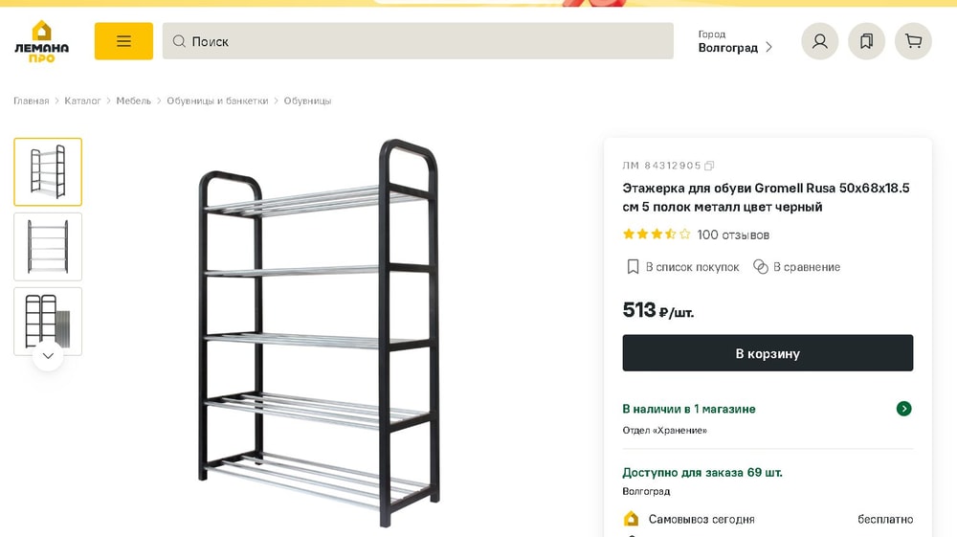957x537 pixels.
Task: Click the 'В корзину' button
Action: [768, 353]
